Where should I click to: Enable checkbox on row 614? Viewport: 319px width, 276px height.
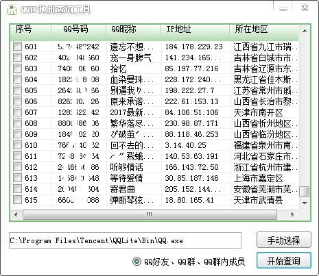17,188
